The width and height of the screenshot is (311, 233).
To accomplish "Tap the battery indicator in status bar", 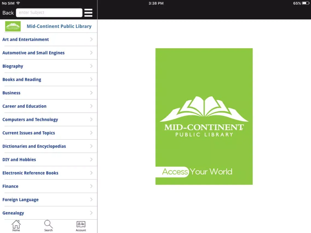I will [x=306, y=3].
